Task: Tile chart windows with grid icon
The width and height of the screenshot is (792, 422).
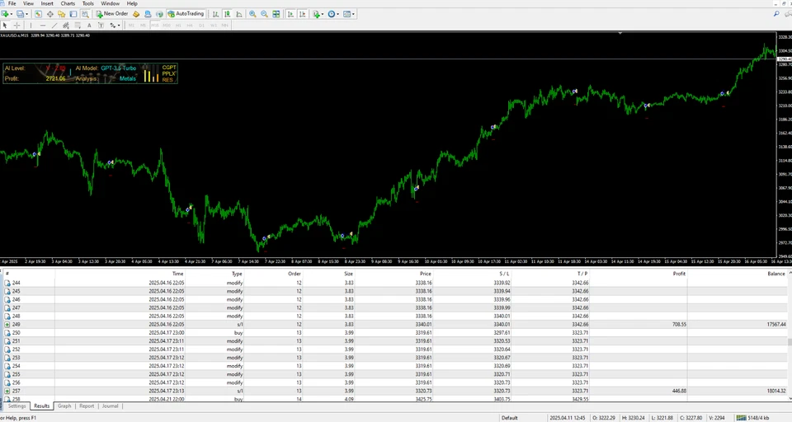Action: tap(276, 14)
